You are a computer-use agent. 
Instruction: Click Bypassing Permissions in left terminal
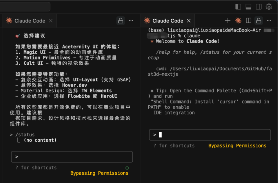(99, 173)
